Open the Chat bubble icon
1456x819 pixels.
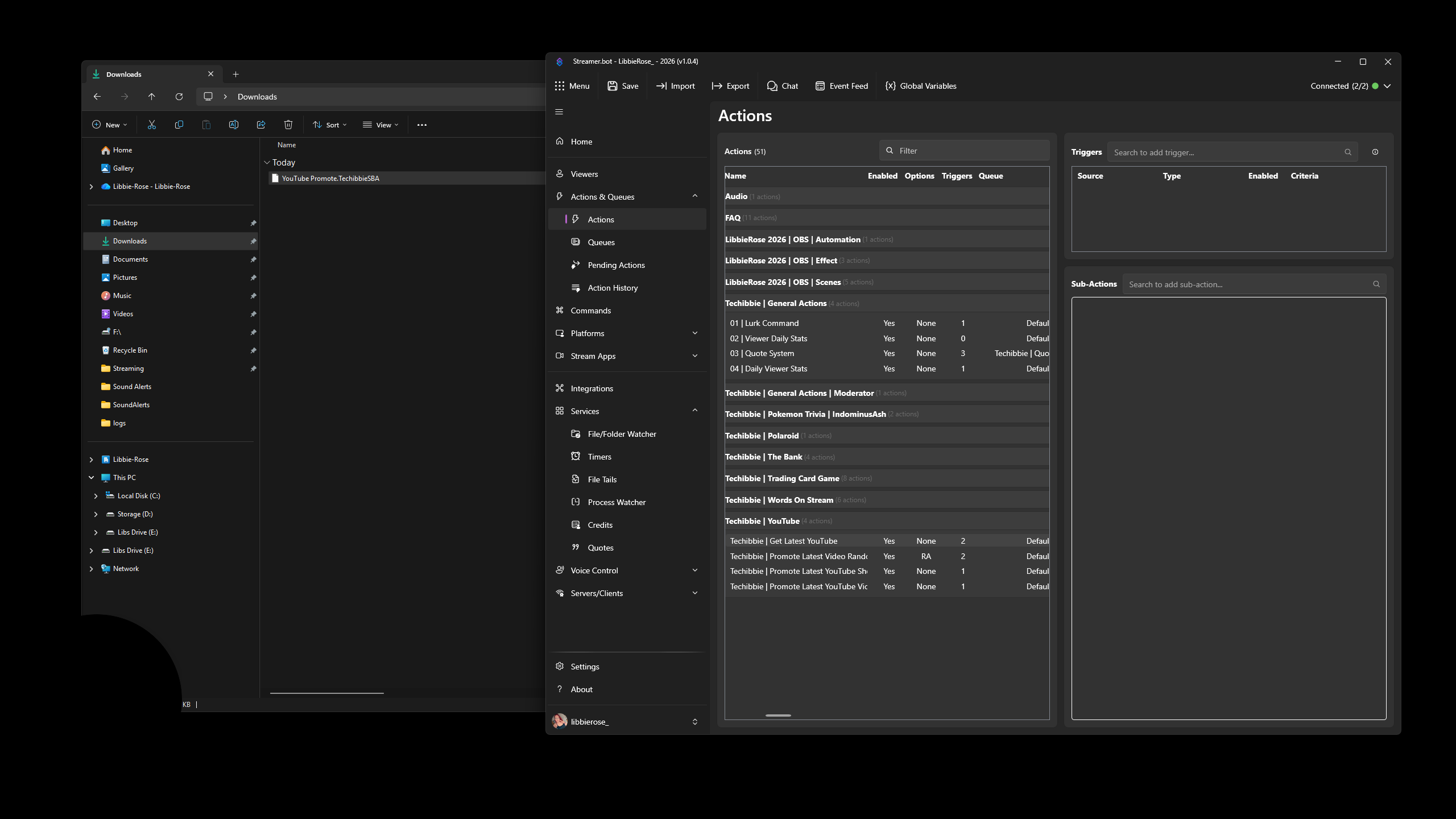coord(772,86)
